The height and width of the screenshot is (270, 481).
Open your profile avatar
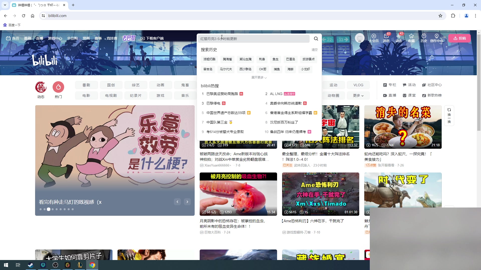coord(360,38)
